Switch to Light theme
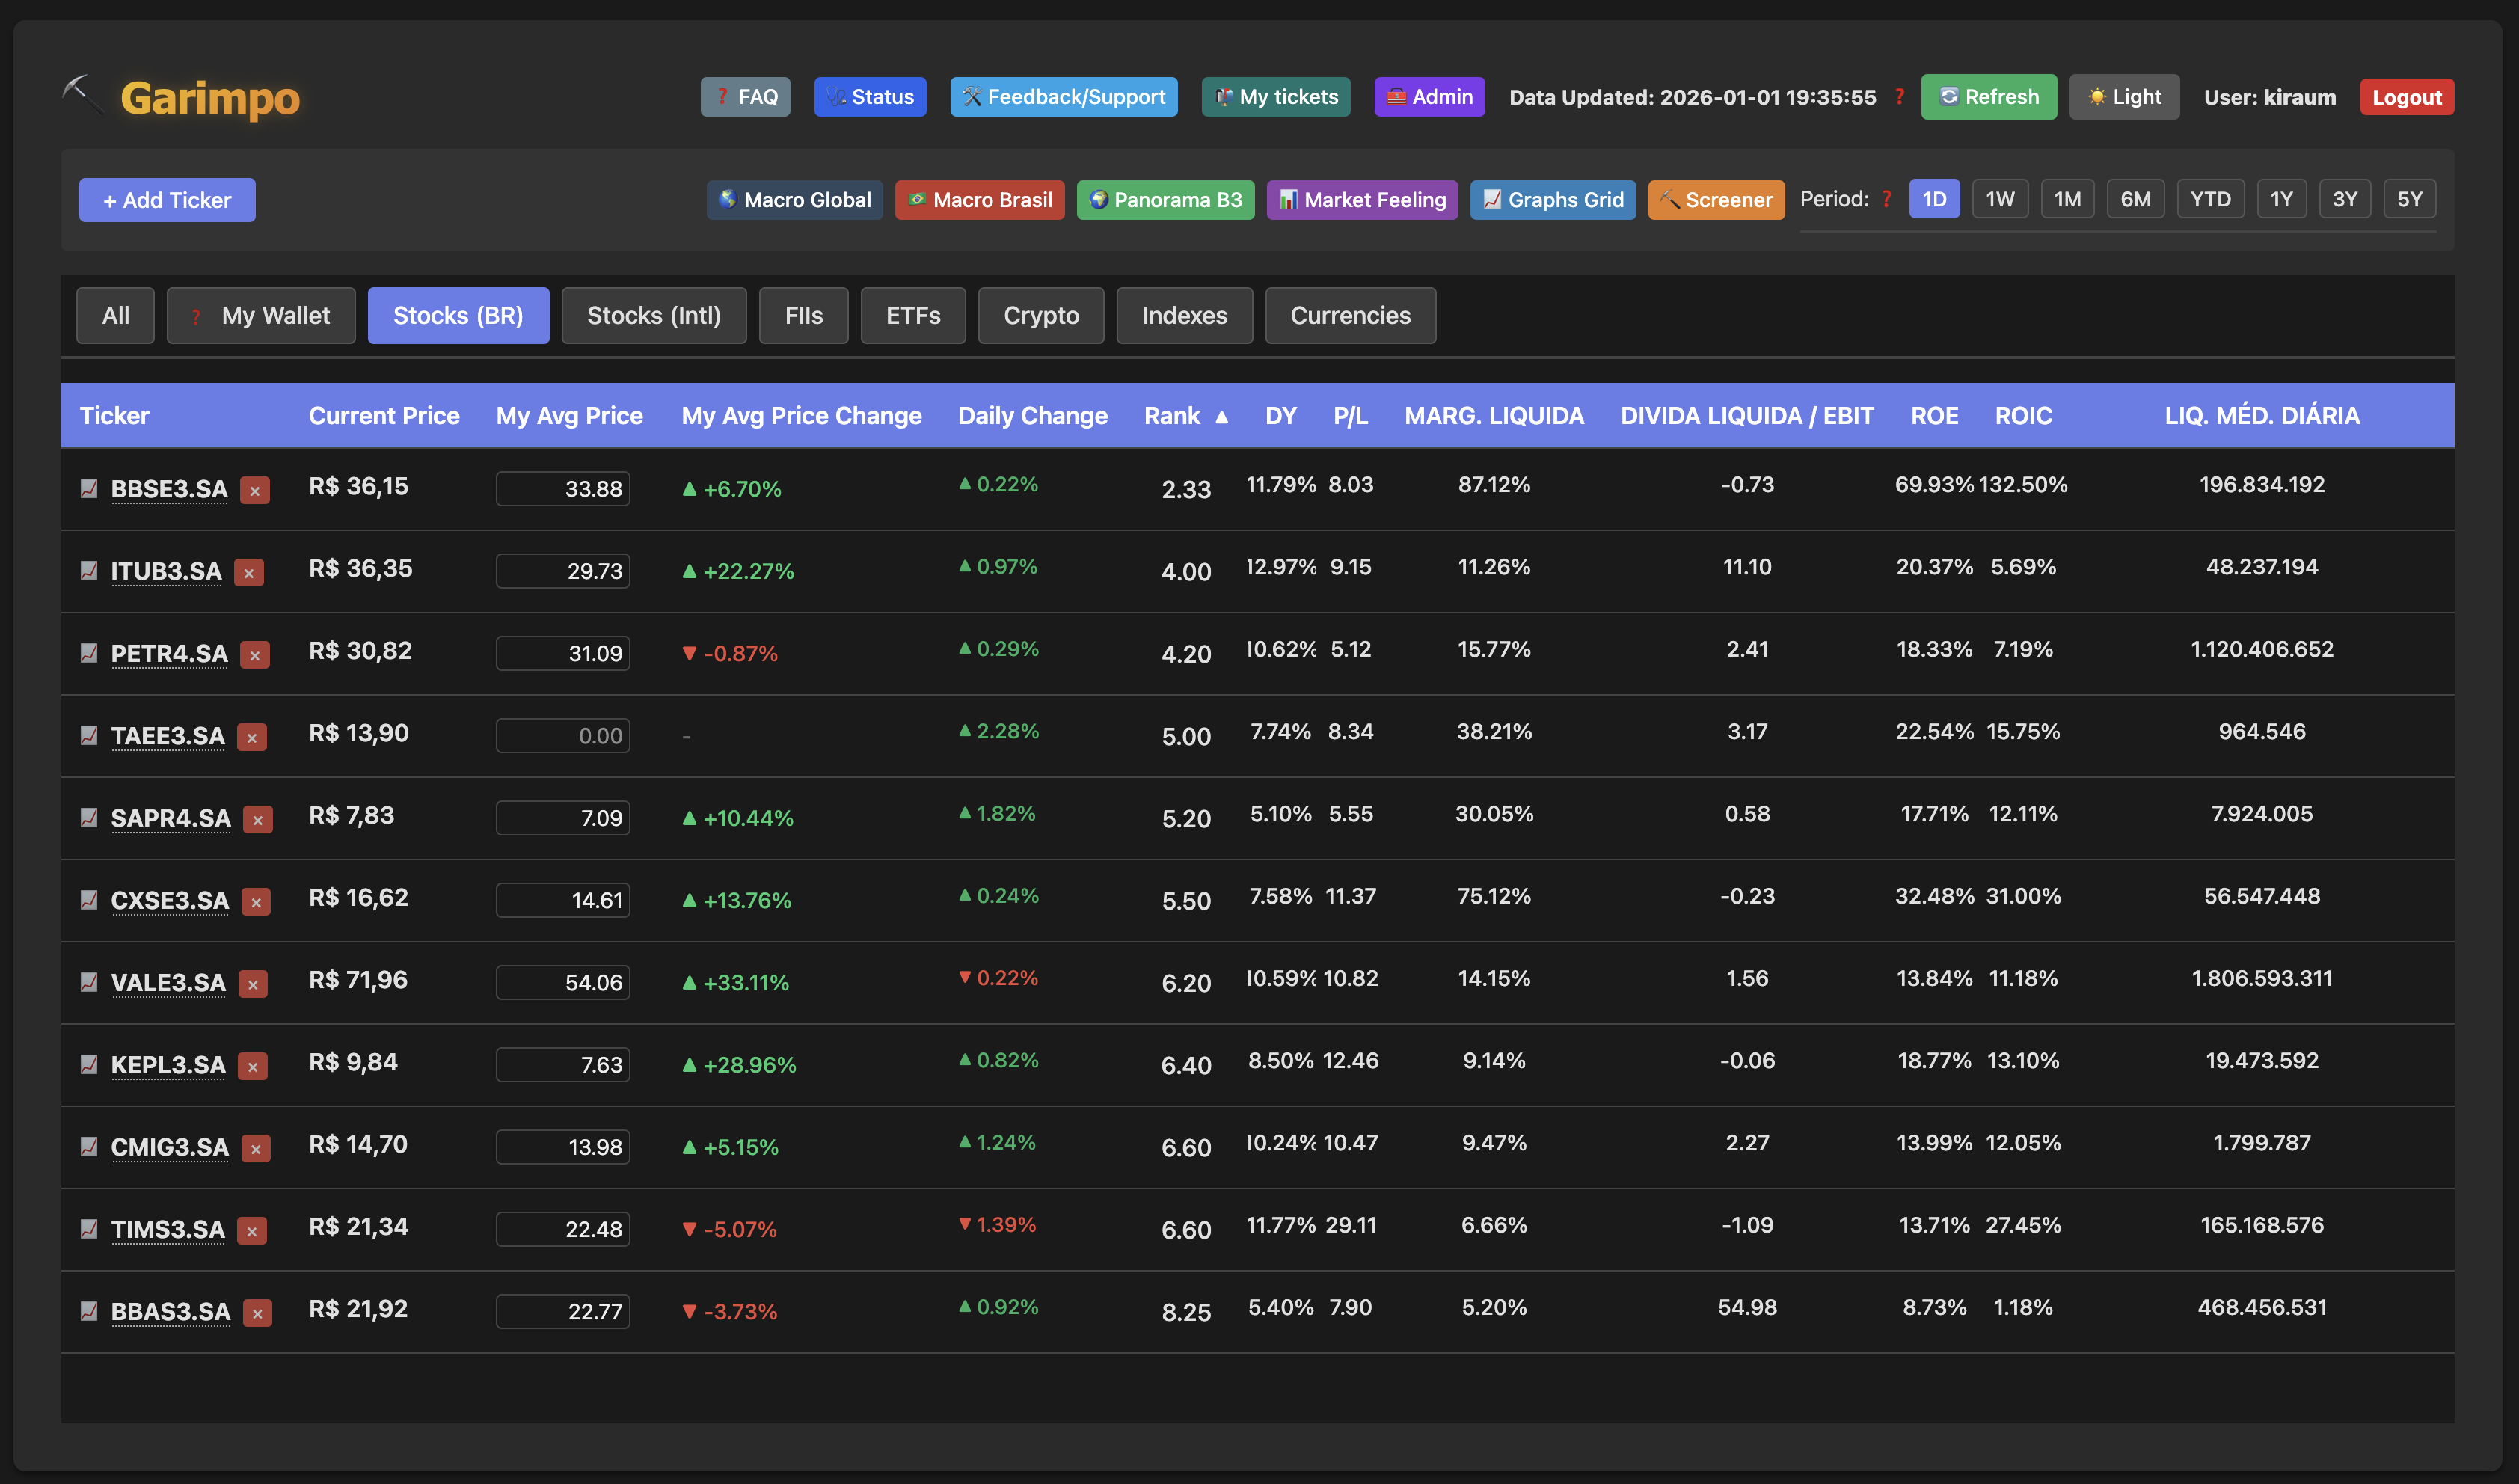The width and height of the screenshot is (2519, 1484). click(x=2123, y=97)
